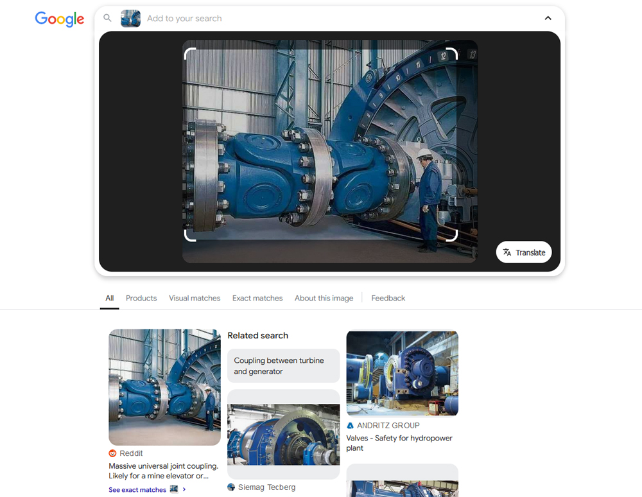Click the magnifying glass search icon
The width and height of the screenshot is (642, 497).
point(108,19)
